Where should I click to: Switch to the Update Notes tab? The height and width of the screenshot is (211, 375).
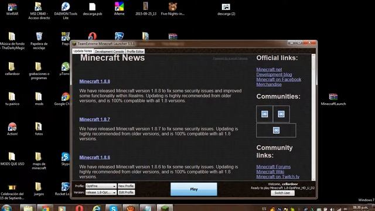[x=83, y=51]
